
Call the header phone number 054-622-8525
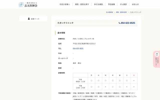[x=128, y=23]
